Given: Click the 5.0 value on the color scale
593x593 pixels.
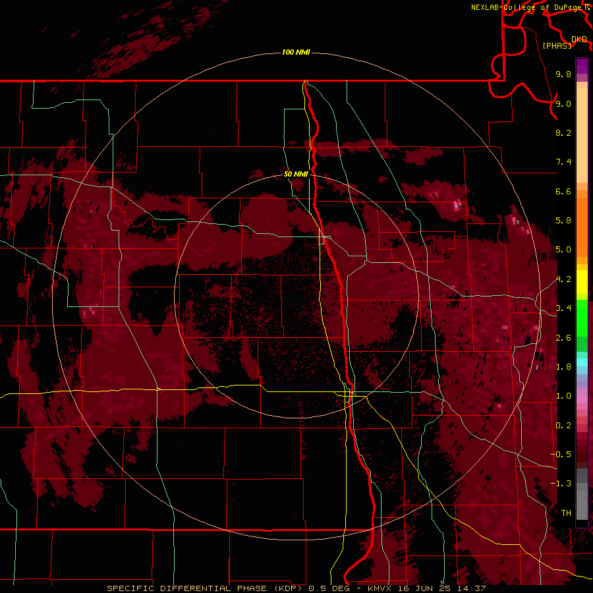Looking at the screenshot, I should (x=563, y=250).
